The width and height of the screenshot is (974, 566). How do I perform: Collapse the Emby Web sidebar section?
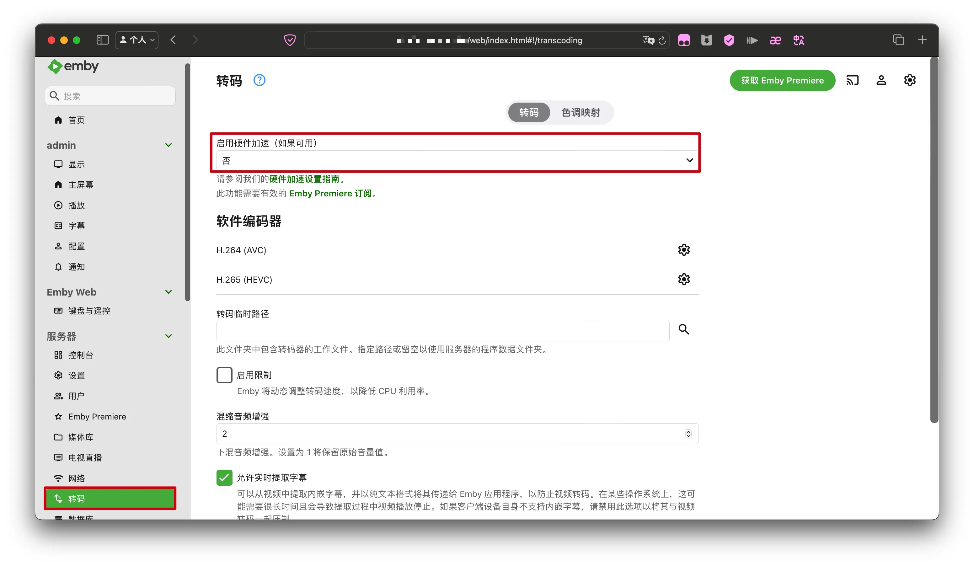[x=169, y=292]
